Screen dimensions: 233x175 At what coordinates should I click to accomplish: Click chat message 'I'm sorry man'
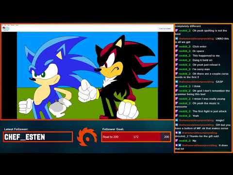click(x=201, y=69)
